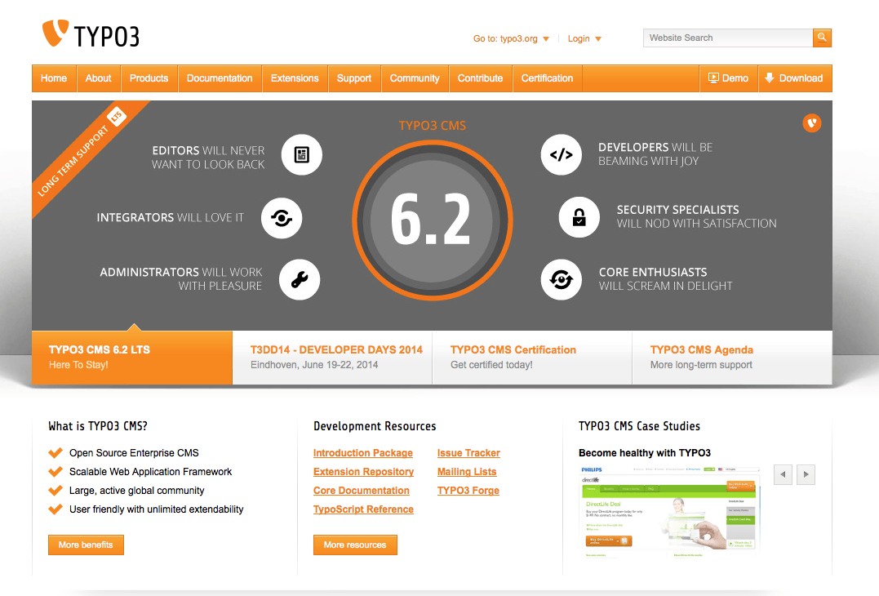Click the TYPO3 logo in the header
Image resolution: width=879 pixels, height=596 pixels.
point(91,33)
